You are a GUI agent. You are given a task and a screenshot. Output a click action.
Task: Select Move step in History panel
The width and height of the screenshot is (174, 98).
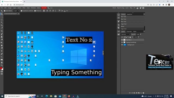[x=132, y=26]
